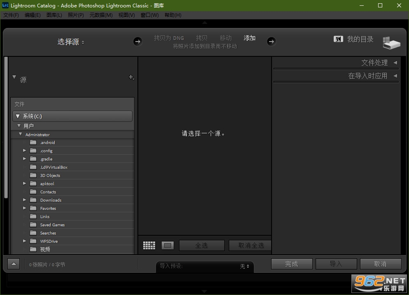Expand the WPSDrive folder

coord(24,241)
